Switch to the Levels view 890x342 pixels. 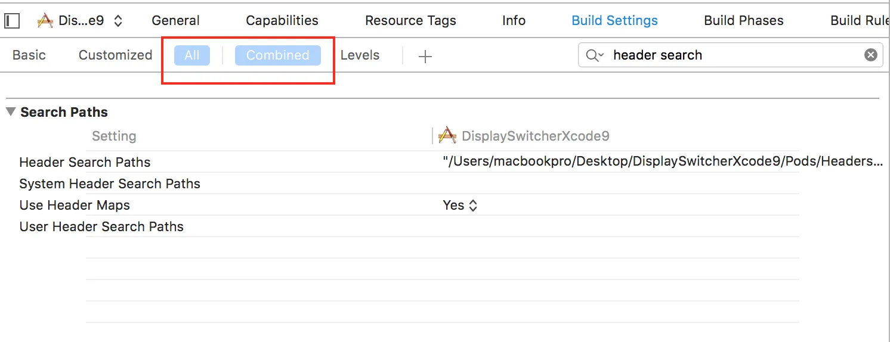360,55
